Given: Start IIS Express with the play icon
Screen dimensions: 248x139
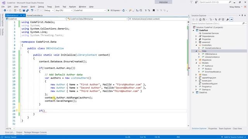Looking at the screenshot, I should pos(108,10).
